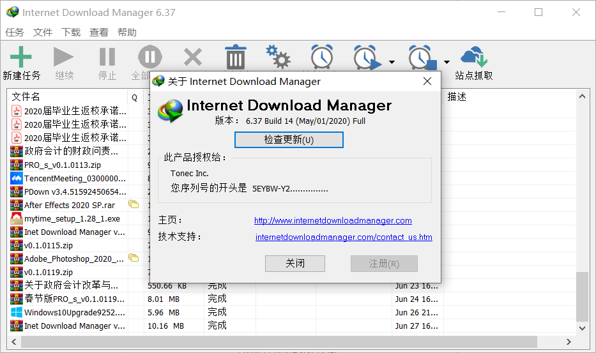Click the red X delete task icon
596x353 pixels.
[x=192, y=57]
